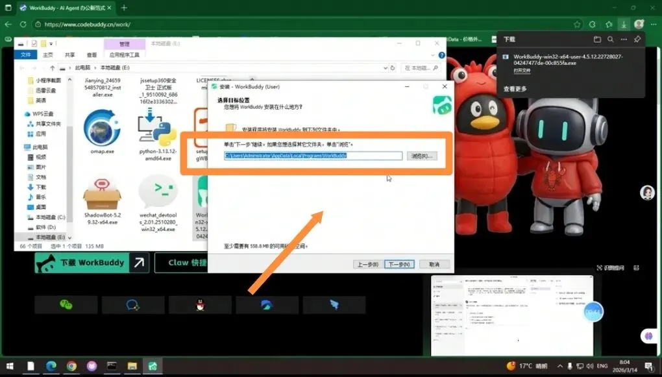Select 图片 in the navigation pane
The image size is (662, 377).
pyautogui.click(x=37, y=167)
